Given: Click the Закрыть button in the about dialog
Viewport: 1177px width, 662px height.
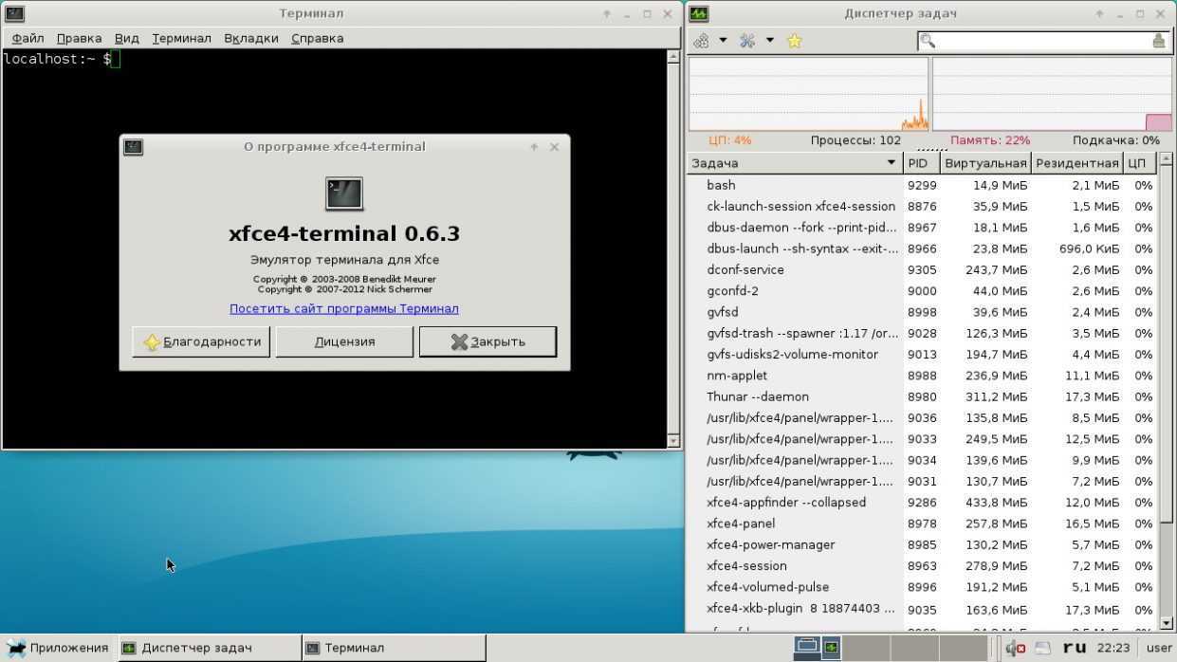Looking at the screenshot, I should [487, 341].
